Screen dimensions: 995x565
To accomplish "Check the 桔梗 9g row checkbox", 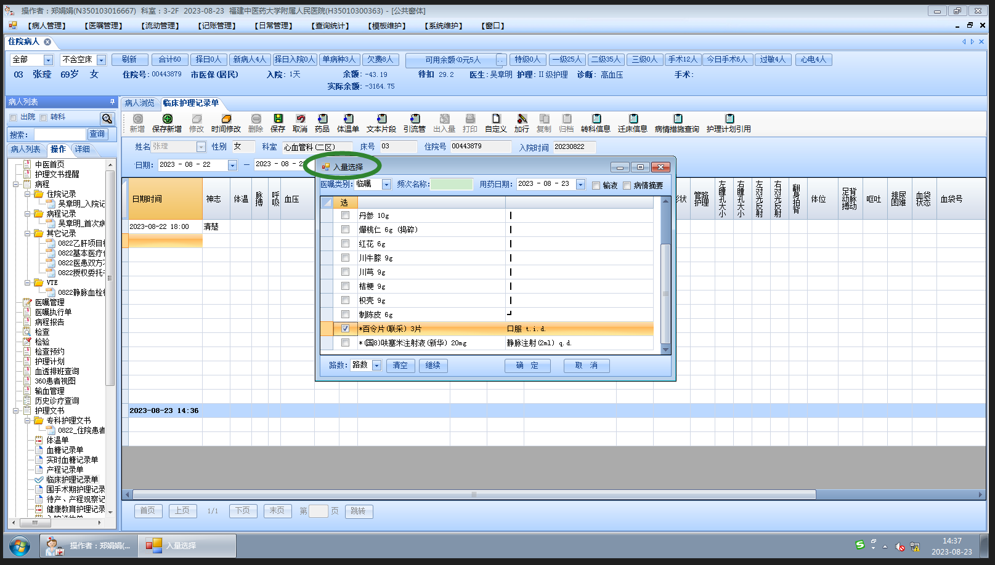I will [345, 286].
